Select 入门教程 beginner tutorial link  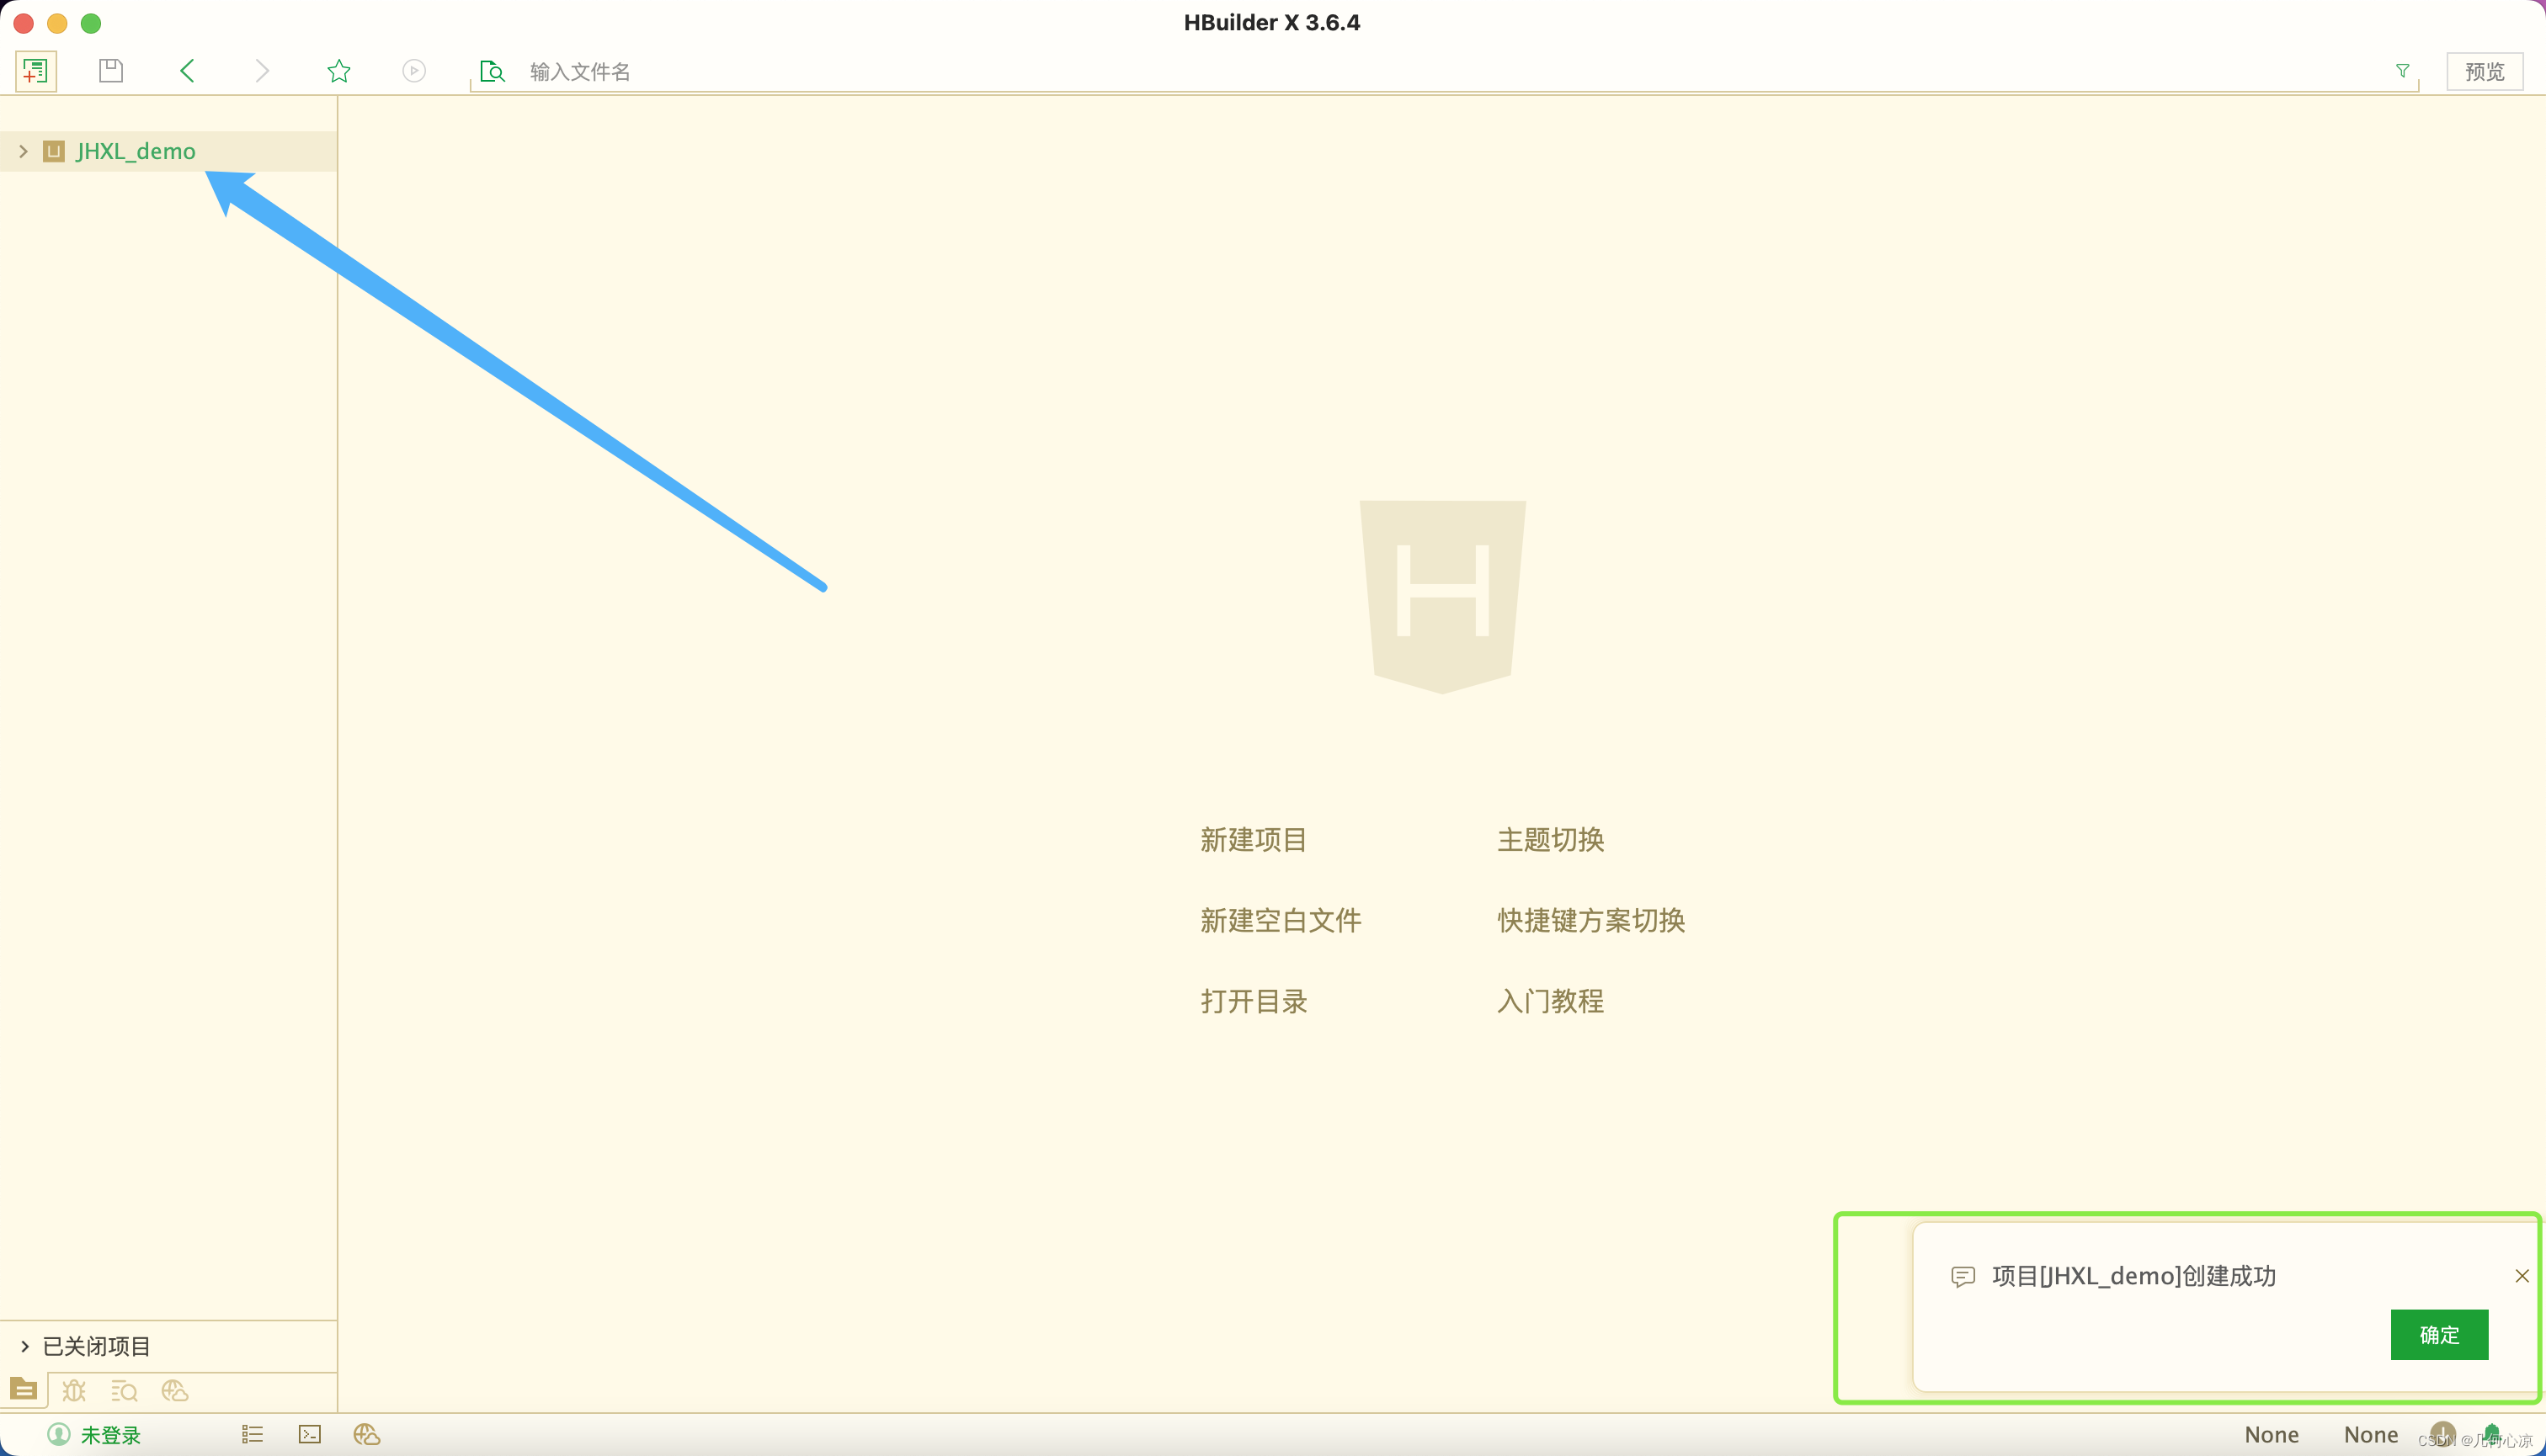coord(1551,1000)
